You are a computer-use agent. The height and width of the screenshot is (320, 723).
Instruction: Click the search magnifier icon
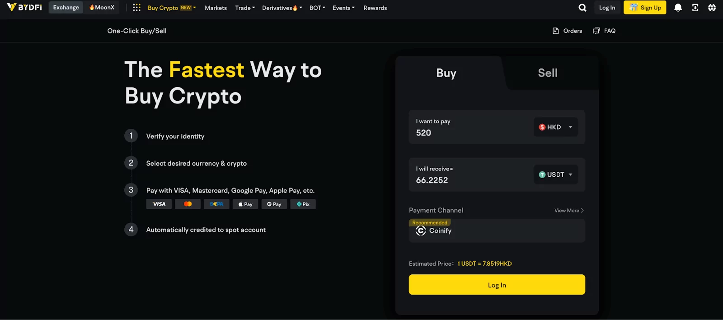pos(582,8)
